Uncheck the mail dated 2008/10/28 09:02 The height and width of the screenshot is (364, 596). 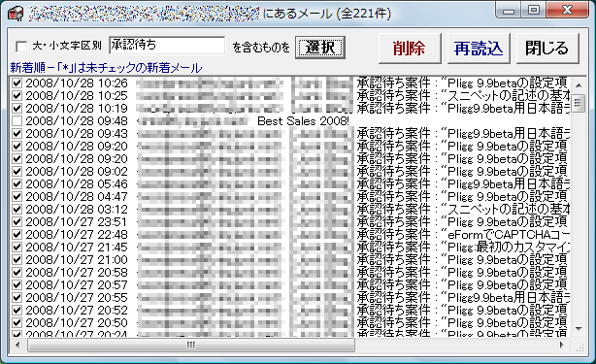point(17,172)
